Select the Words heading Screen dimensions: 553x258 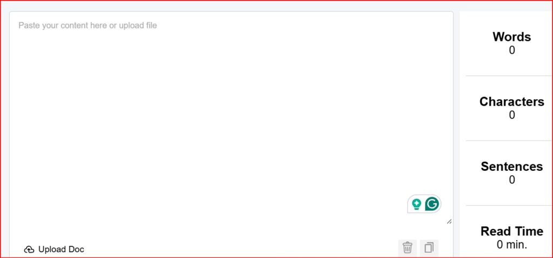coord(512,37)
